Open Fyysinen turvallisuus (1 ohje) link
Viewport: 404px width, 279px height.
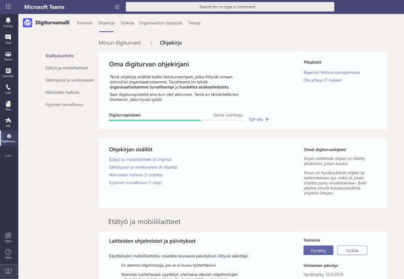coord(135,182)
